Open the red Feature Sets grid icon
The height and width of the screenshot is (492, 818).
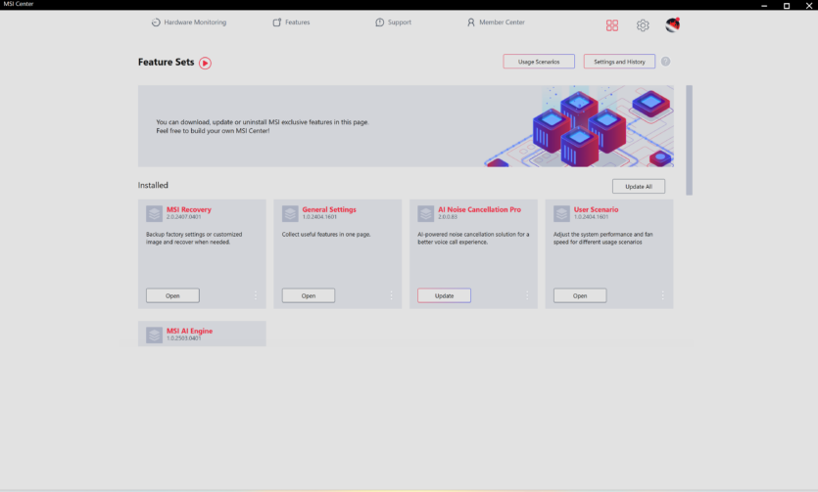click(x=612, y=25)
